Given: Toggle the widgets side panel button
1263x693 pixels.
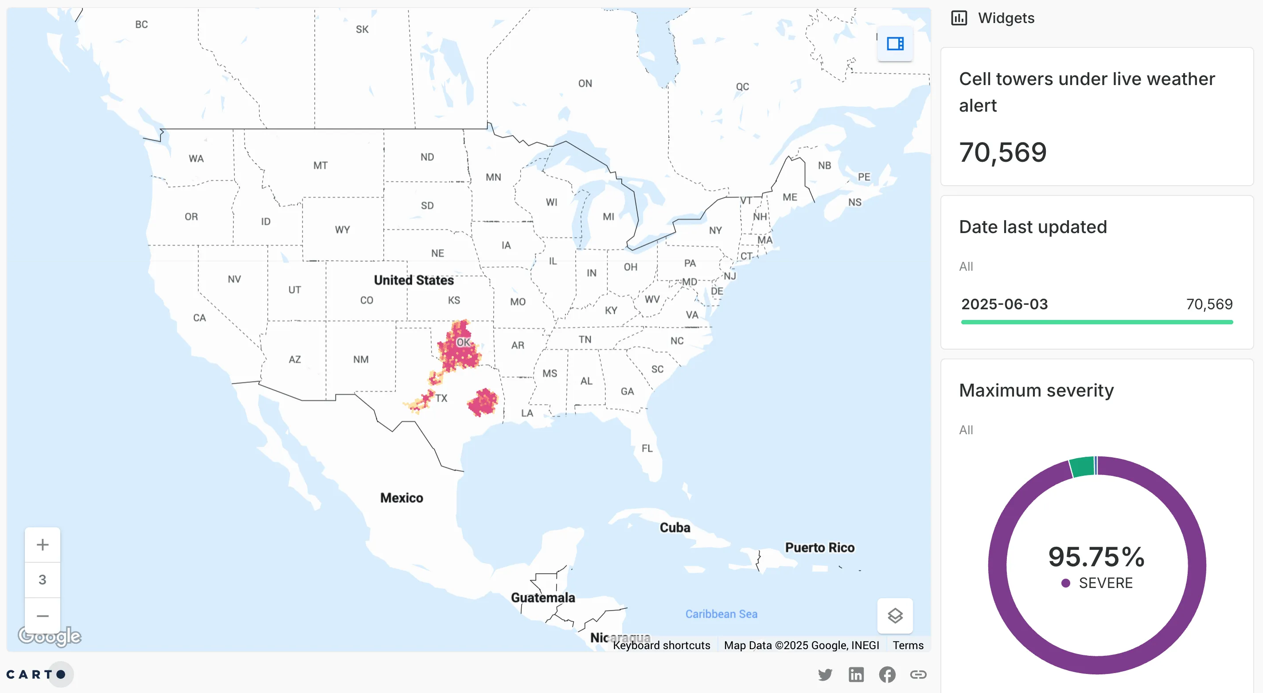Looking at the screenshot, I should [895, 43].
